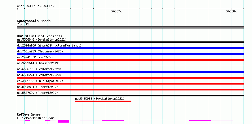
Task: Open the nsv5857690 (Almarri2020) label
Action: point(37,93)
